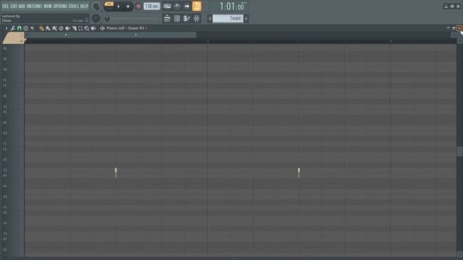The image size is (463, 260).
Task: Click the 1:01:00 time display
Action: (x=233, y=6)
